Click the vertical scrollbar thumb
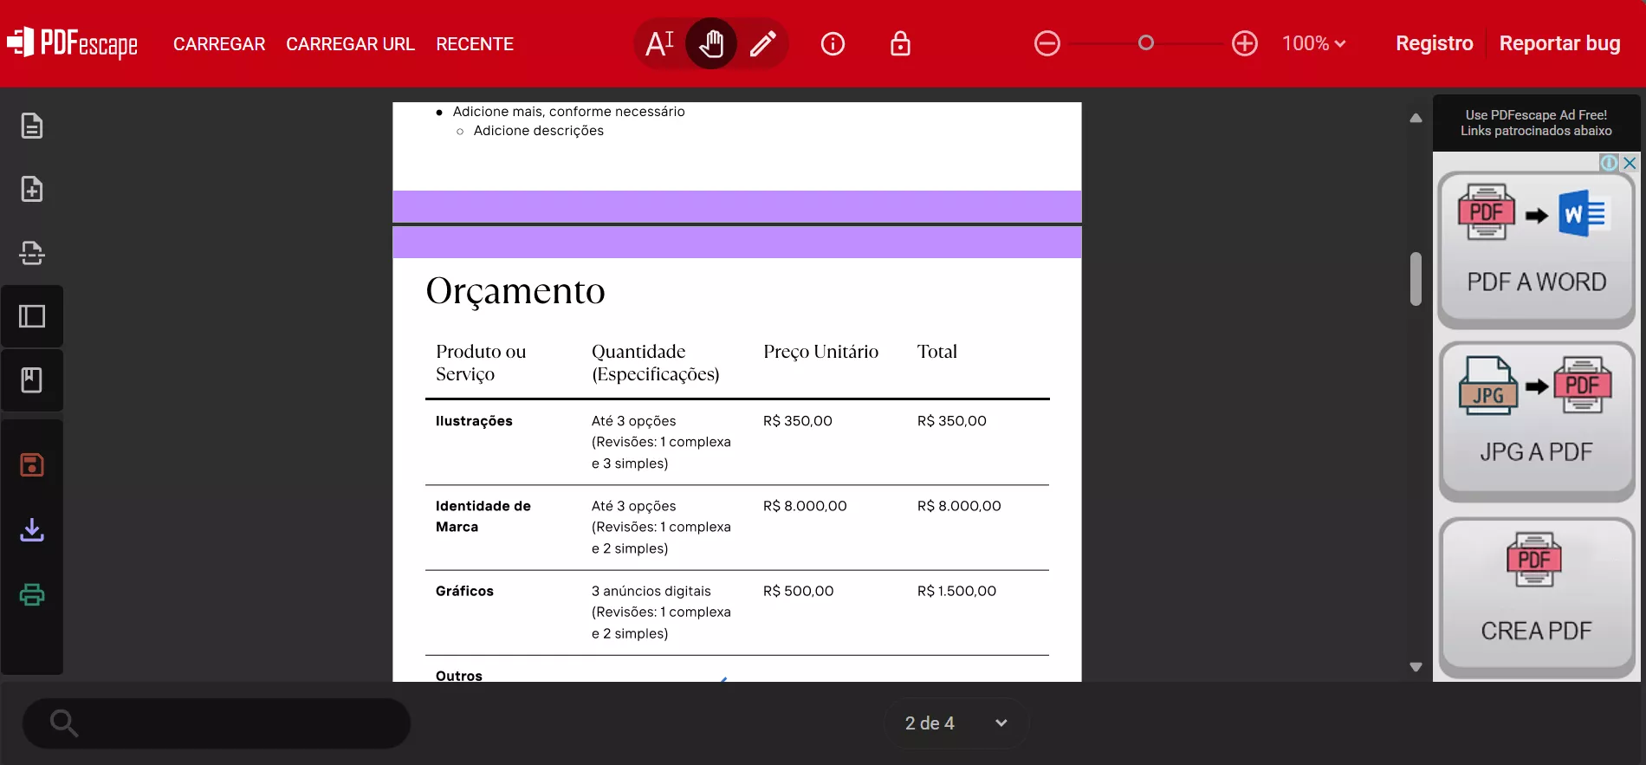Viewport: 1646px width, 765px height. (1416, 279)
